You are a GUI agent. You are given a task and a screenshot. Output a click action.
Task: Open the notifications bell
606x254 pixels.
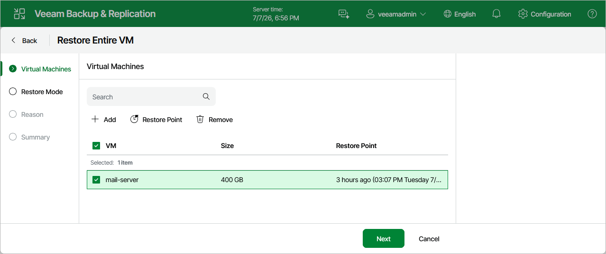coord(496,14)
